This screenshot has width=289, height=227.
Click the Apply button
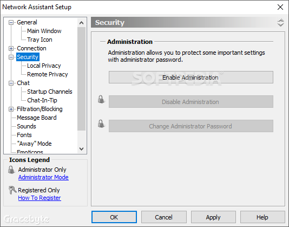(213, 217)
